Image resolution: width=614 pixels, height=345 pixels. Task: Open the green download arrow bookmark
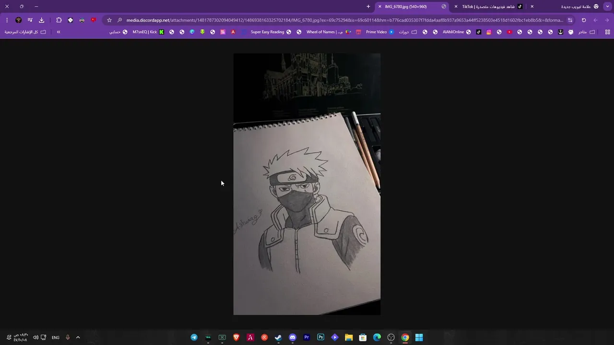tap(202, 32)
